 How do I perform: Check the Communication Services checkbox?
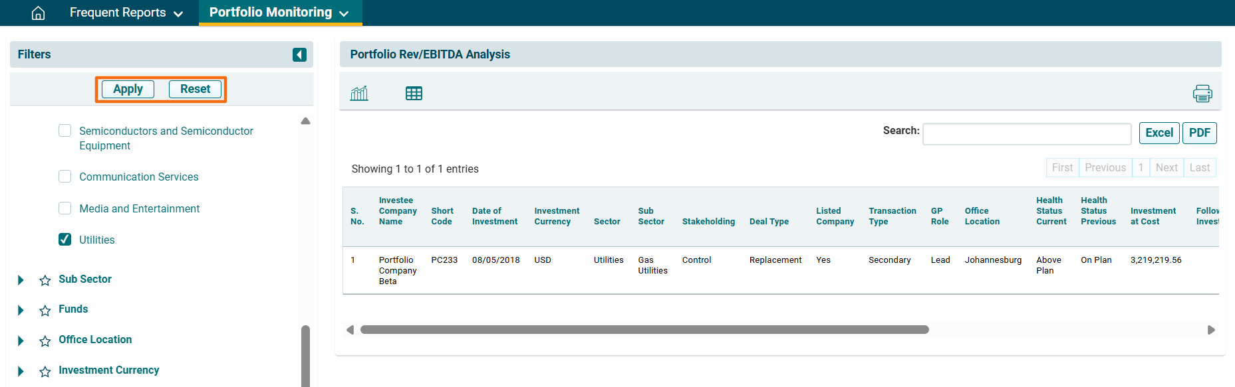pyautogui.click(x=65, y=177)
